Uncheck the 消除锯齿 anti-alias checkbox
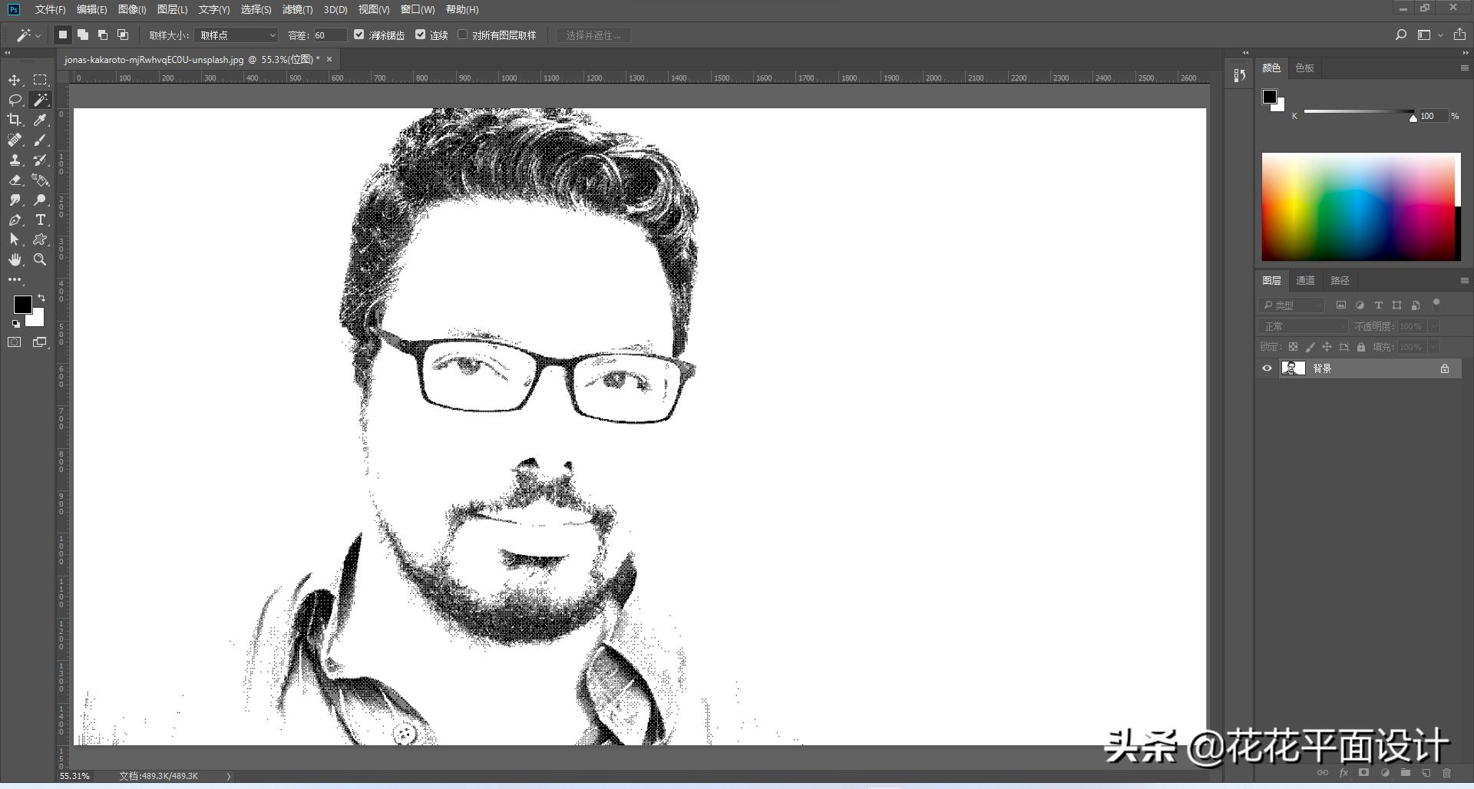This screenshot has height=789, width=1474. tap(359, 35)
